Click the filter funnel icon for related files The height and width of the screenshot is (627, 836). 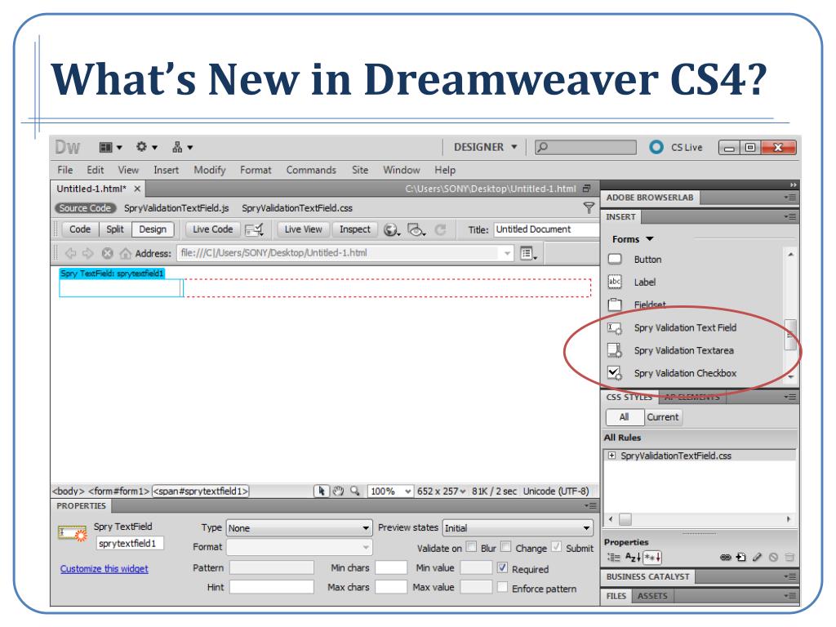[589, 208]
